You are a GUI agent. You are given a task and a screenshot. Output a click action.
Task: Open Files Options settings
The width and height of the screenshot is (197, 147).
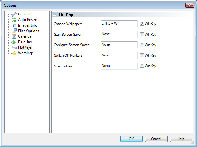[29, 31]
